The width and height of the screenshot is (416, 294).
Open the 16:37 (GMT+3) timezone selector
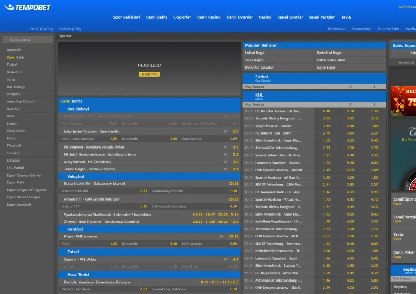click(42, 29)
